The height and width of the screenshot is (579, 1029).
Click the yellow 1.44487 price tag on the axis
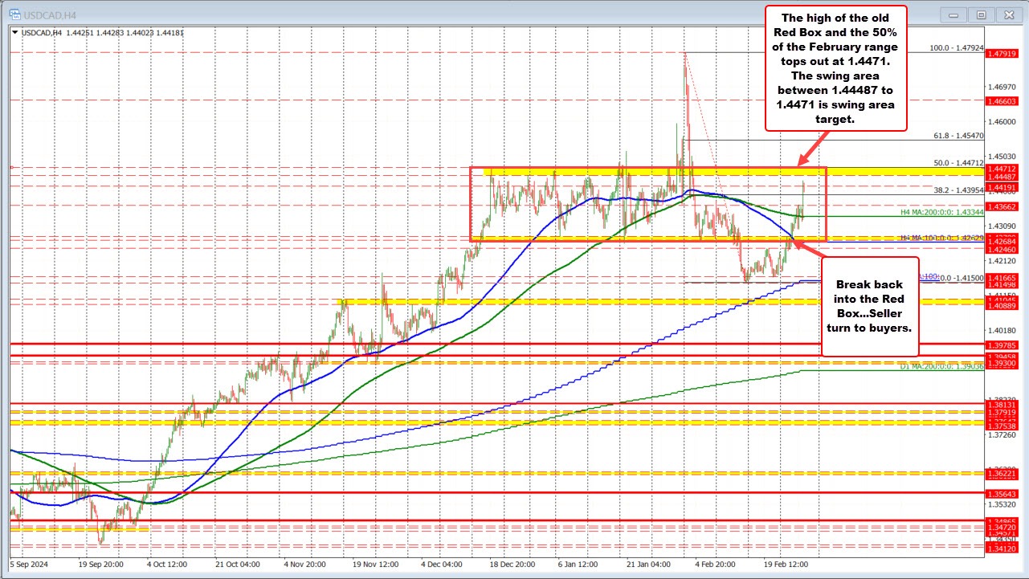(1003, 176)
